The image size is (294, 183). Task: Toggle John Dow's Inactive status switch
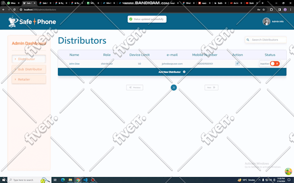[275, 64]
